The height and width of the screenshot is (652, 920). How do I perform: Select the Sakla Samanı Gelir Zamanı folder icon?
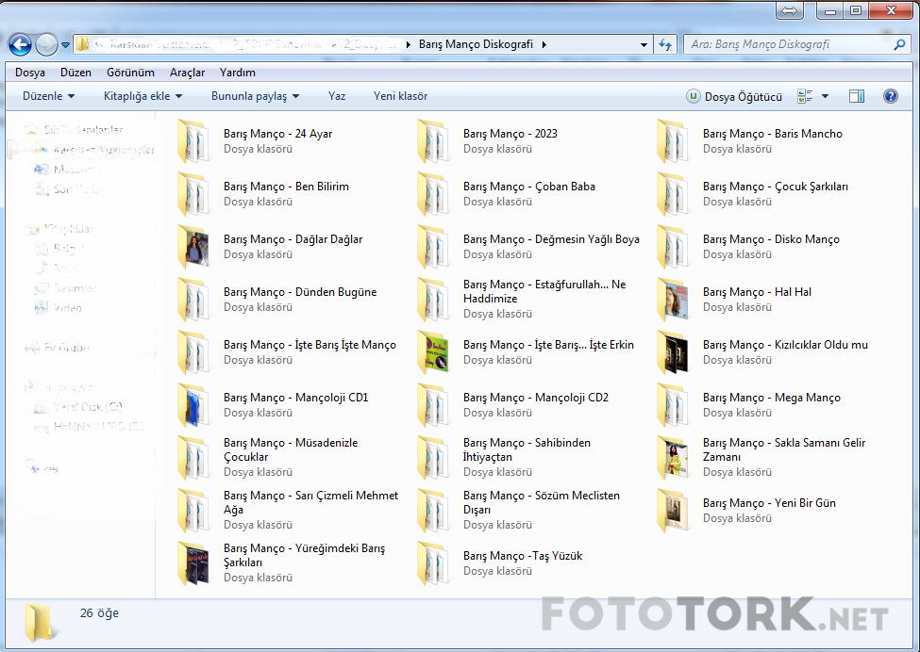pyautogui.click(x=673, y=457)
